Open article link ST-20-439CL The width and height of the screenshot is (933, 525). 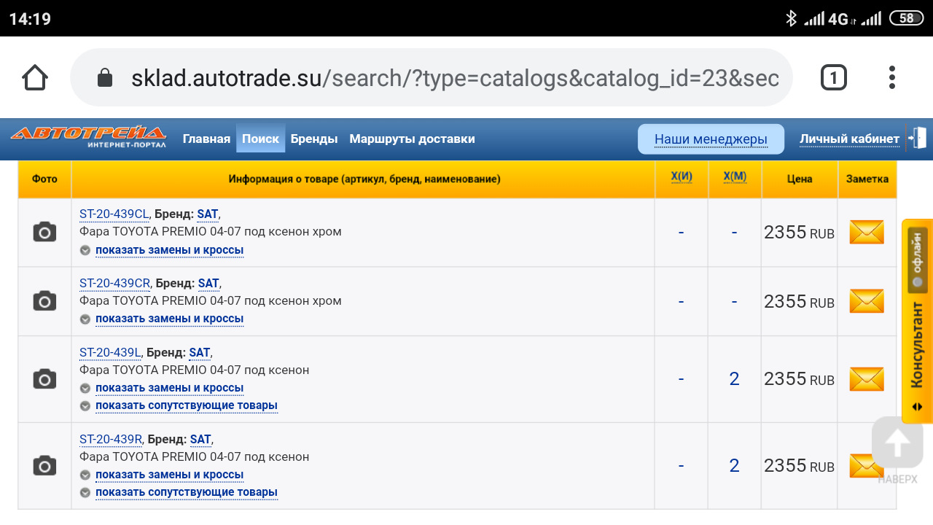pos(114,214)
